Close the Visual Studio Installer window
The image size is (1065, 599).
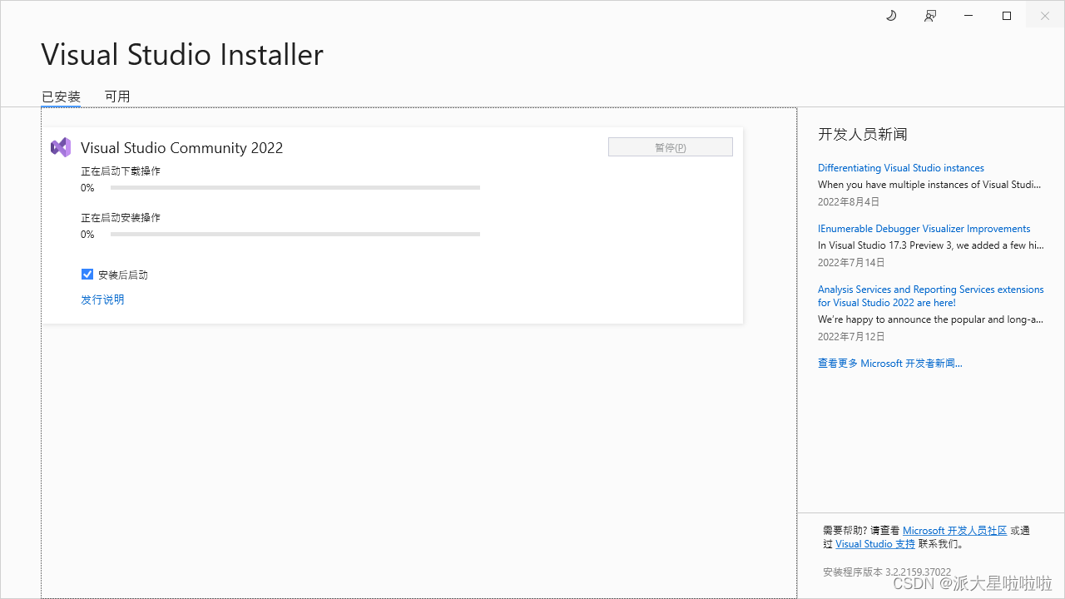point(1045,16)
